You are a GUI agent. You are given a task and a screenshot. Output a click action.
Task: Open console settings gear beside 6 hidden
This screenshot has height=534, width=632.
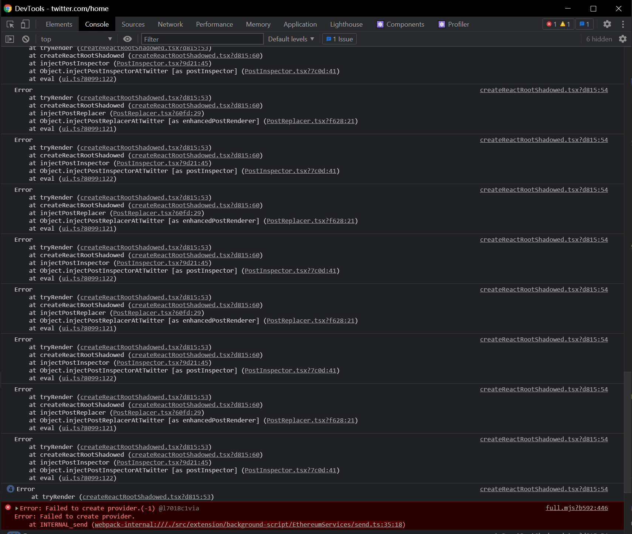[x=623, y=39]
